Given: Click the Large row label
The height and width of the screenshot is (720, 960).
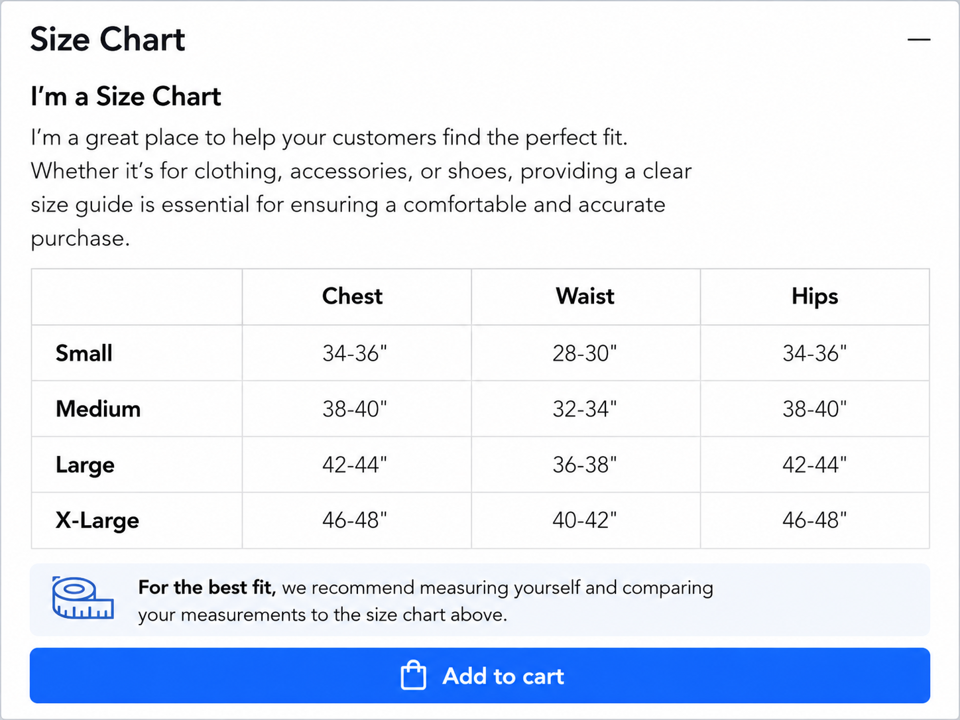Looking at the screenshot, I should (x=85, y=465).
